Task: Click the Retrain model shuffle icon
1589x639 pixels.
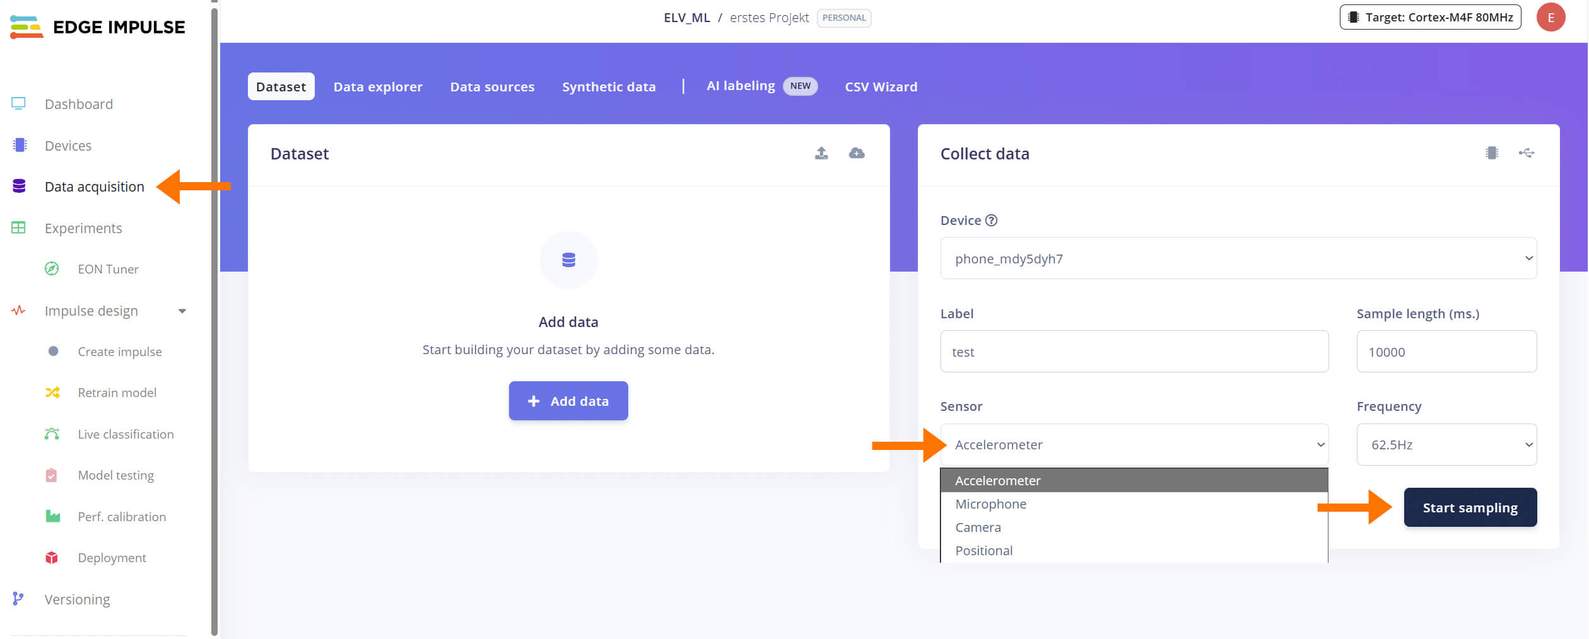Action: click(x=52, y=393)
